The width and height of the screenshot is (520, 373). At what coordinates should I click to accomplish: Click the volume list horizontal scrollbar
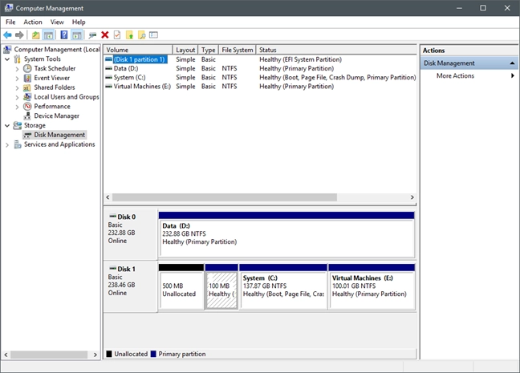(225, 197)
